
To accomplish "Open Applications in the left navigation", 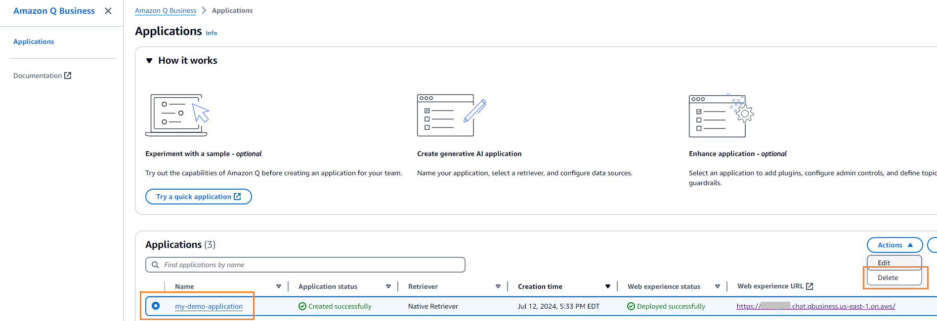I will pyautogui.click(x=34, y=41).
